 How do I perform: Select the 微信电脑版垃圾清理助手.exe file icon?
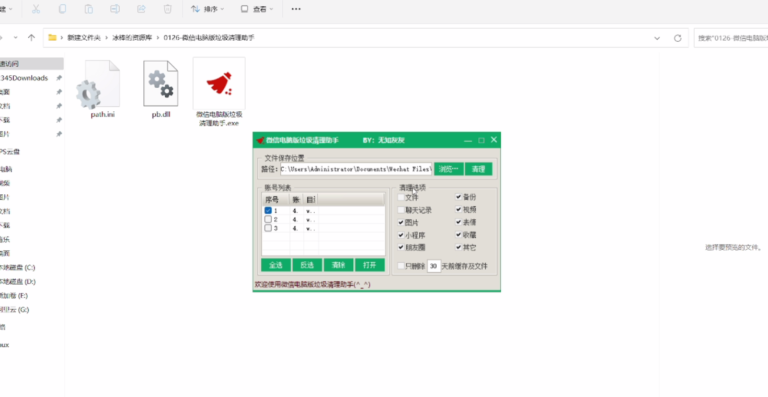tap(219, 84)
